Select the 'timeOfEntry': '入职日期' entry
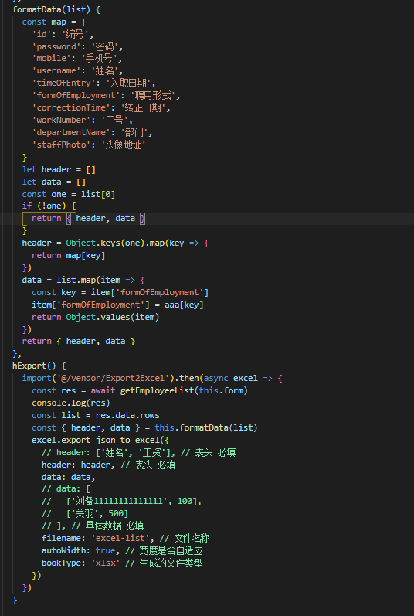This screenshot has width=414, height=616. tap(93, 83)
